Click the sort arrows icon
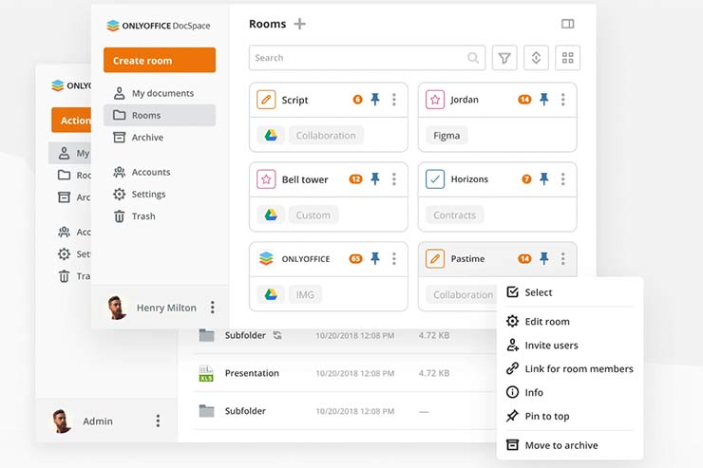 pyautogui.click(x=536, y=58)
